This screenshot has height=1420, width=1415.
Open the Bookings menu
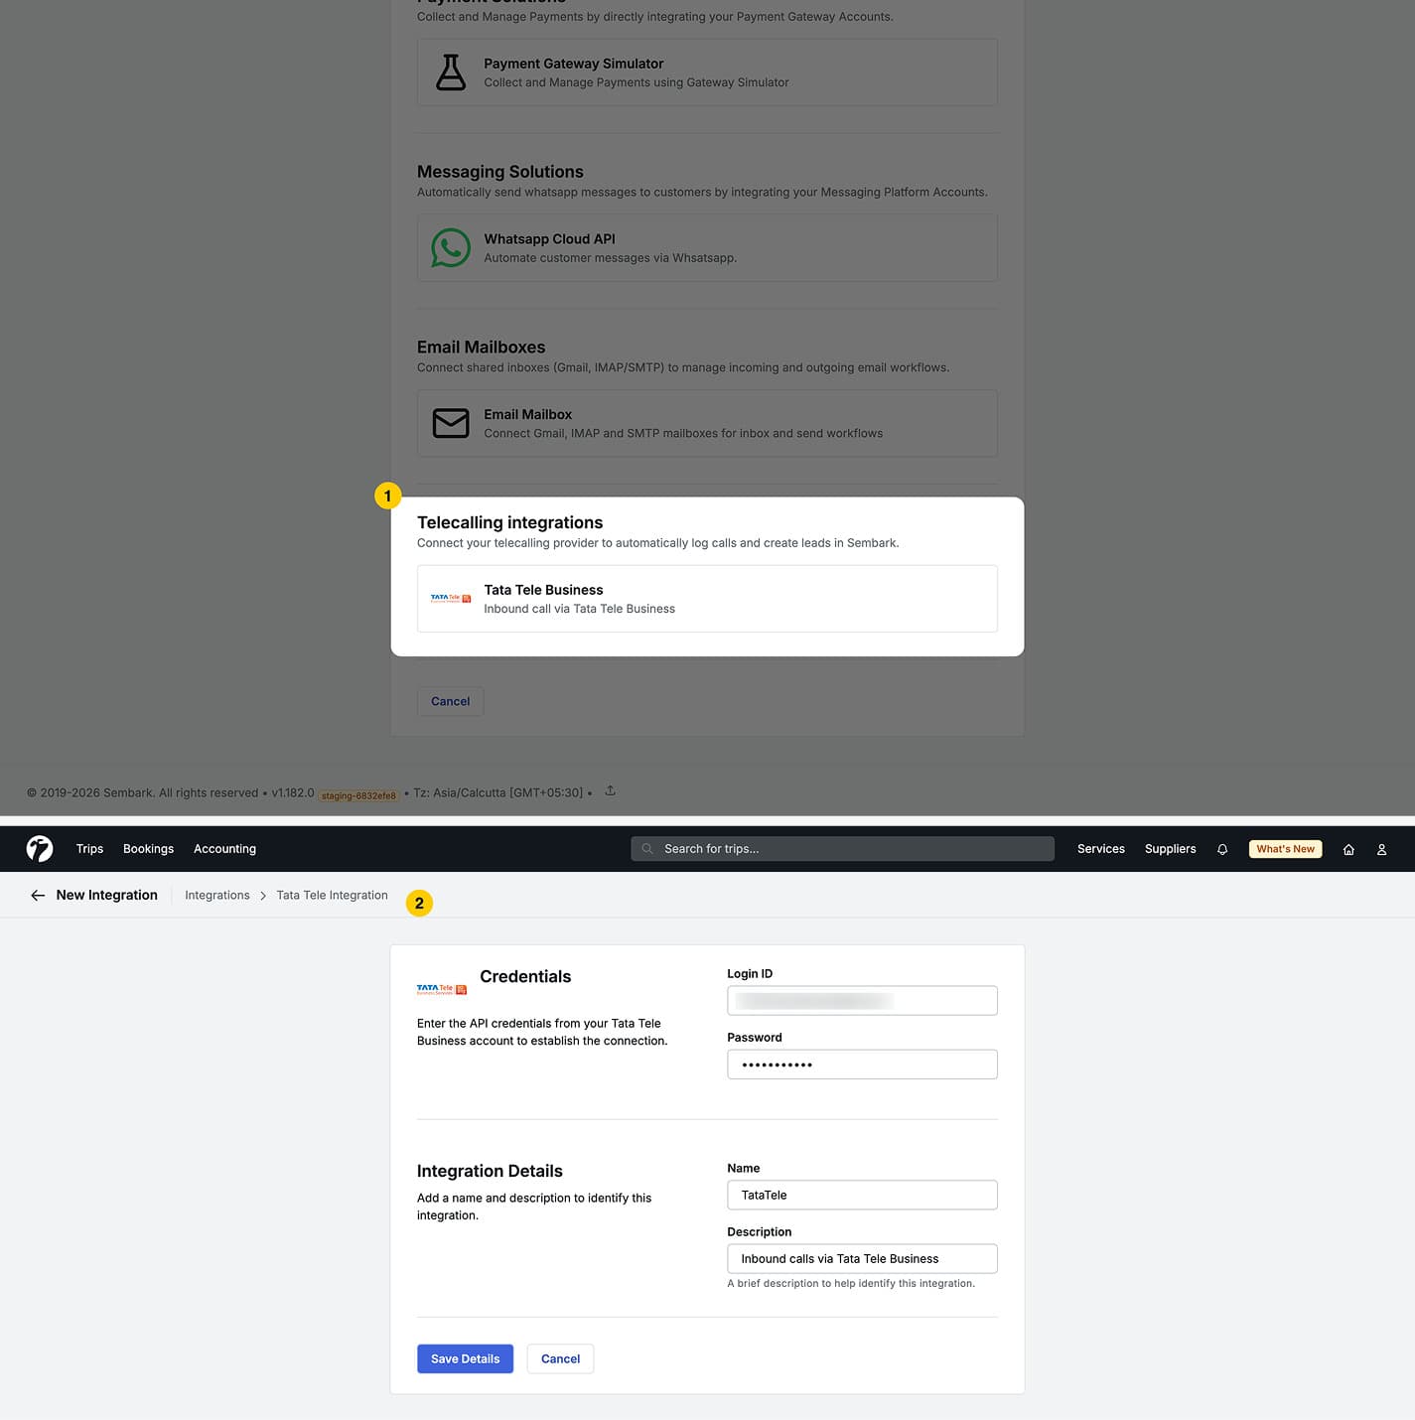[x=148, y=849]
